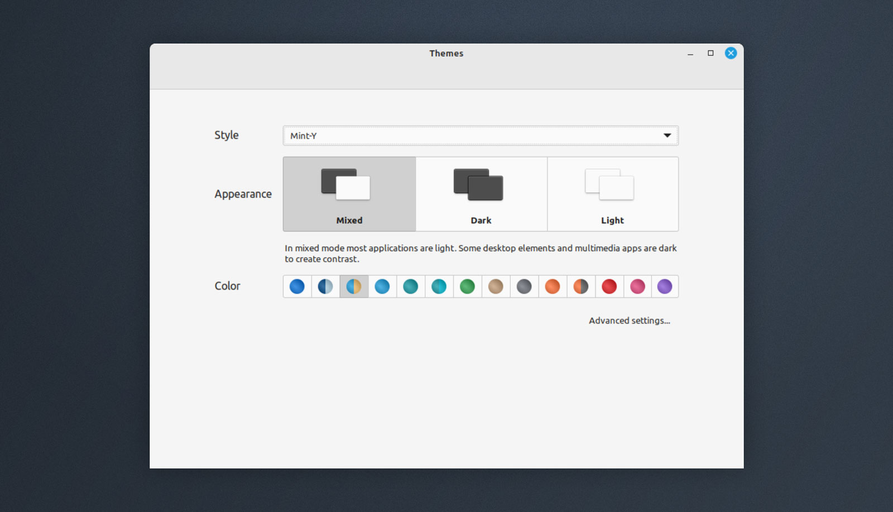Pick the purple color swatch
The height and width of the screenshot is (512, 893).
(665, 286)
